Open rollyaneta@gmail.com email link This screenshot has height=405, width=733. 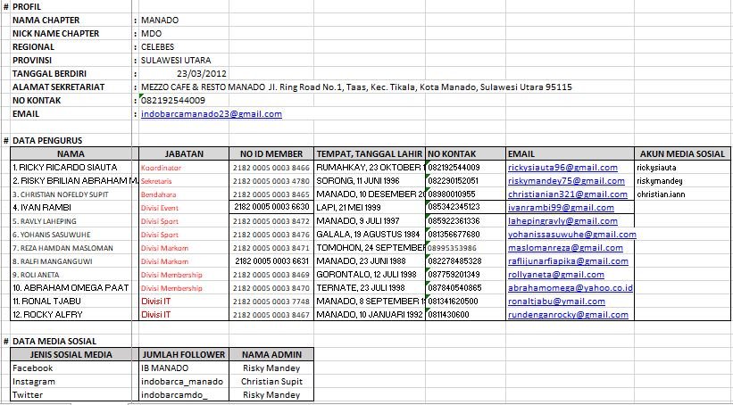click(556, 275)
